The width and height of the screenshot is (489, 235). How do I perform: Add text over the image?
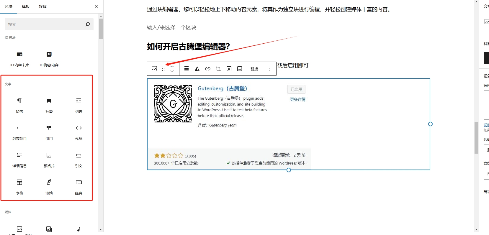[229, 69]
